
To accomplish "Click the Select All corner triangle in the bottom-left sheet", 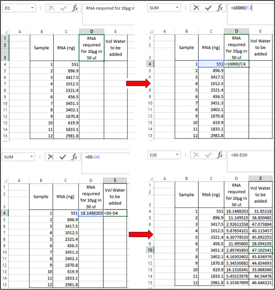I will pyautogui.click(x=5, y=180).
